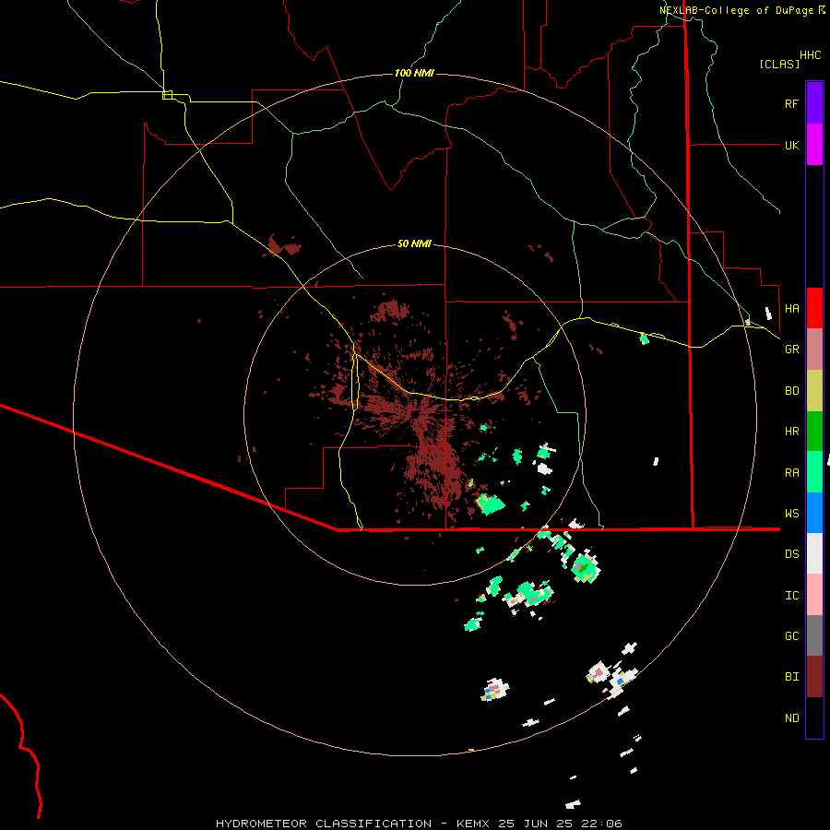
Task: Click the GC legend label
Action: [792, 636]
